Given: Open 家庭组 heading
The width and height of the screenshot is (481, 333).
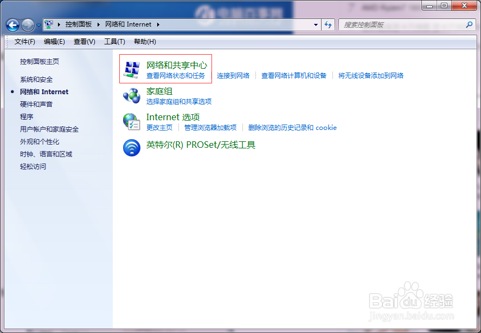Looking at the screenshot, I should [159, 92].
